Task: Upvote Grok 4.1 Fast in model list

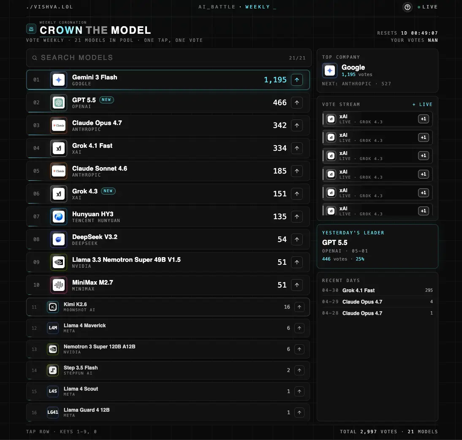Action: (x=297, y=148)
